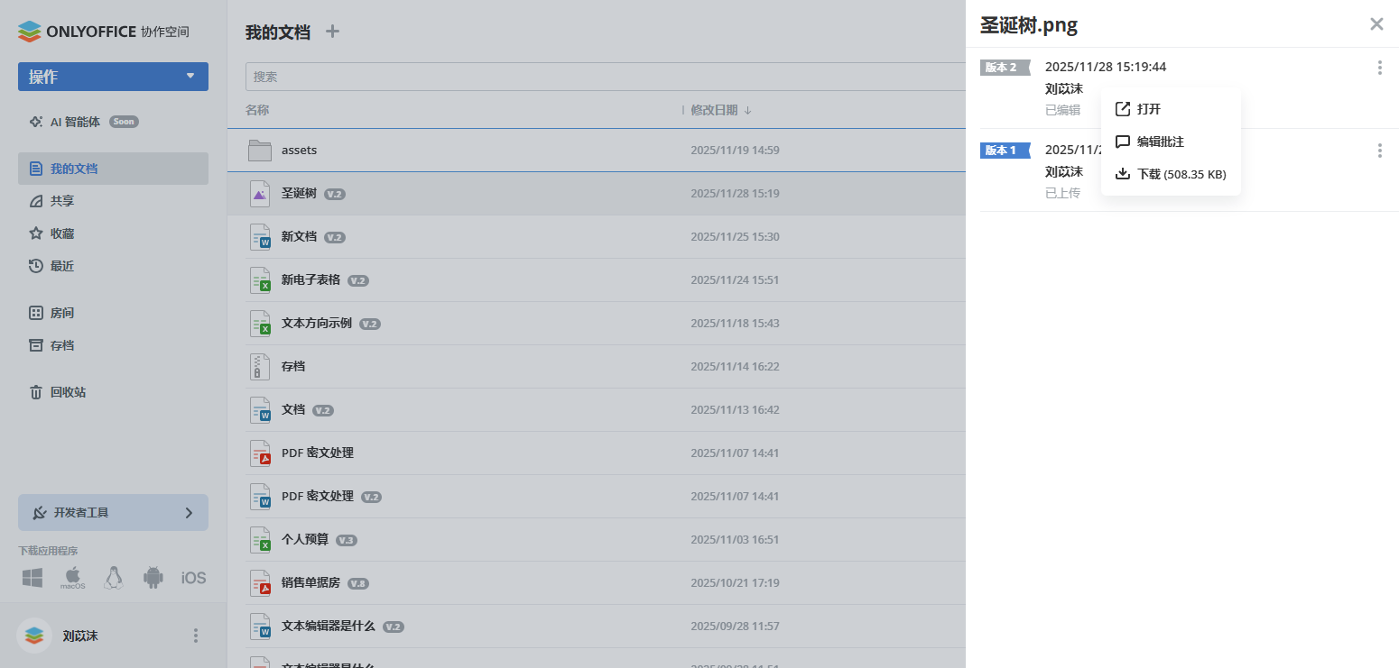Expand 开发者工具 with its chevron

(188, 512)
